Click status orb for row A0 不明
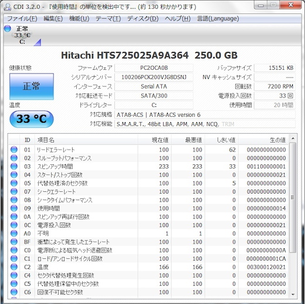Image resolution: width=305 pixels, height=304 pixels. tap(14, 234)
